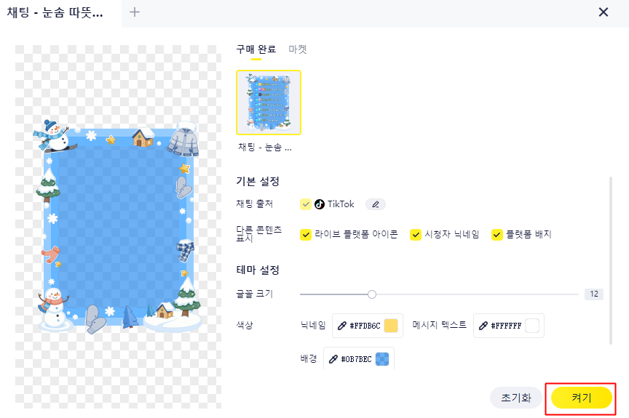Click the yellow 켜기 button
Viewport: 629px width, 418px height.
point(581,398)
